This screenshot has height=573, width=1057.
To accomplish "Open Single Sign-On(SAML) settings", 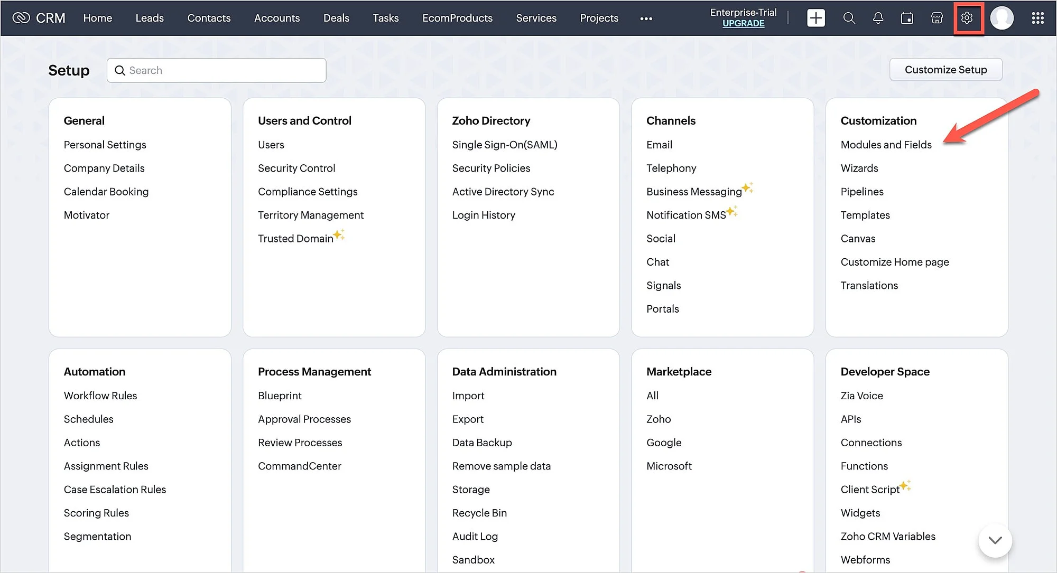I will (505, 145).
